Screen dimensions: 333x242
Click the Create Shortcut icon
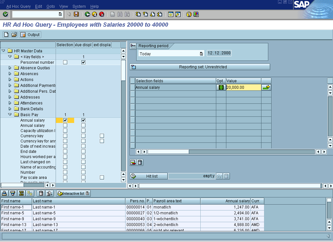click(178, 14)
